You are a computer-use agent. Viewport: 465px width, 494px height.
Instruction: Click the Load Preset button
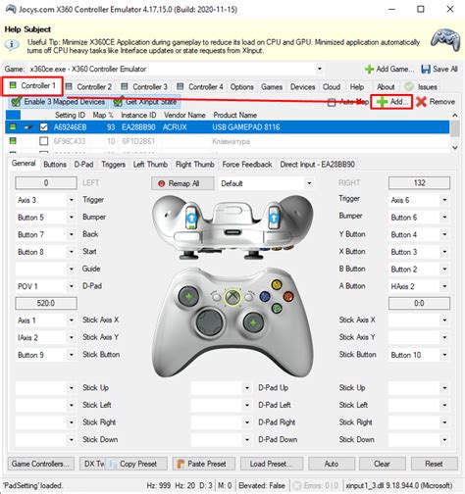coord(272,464)
